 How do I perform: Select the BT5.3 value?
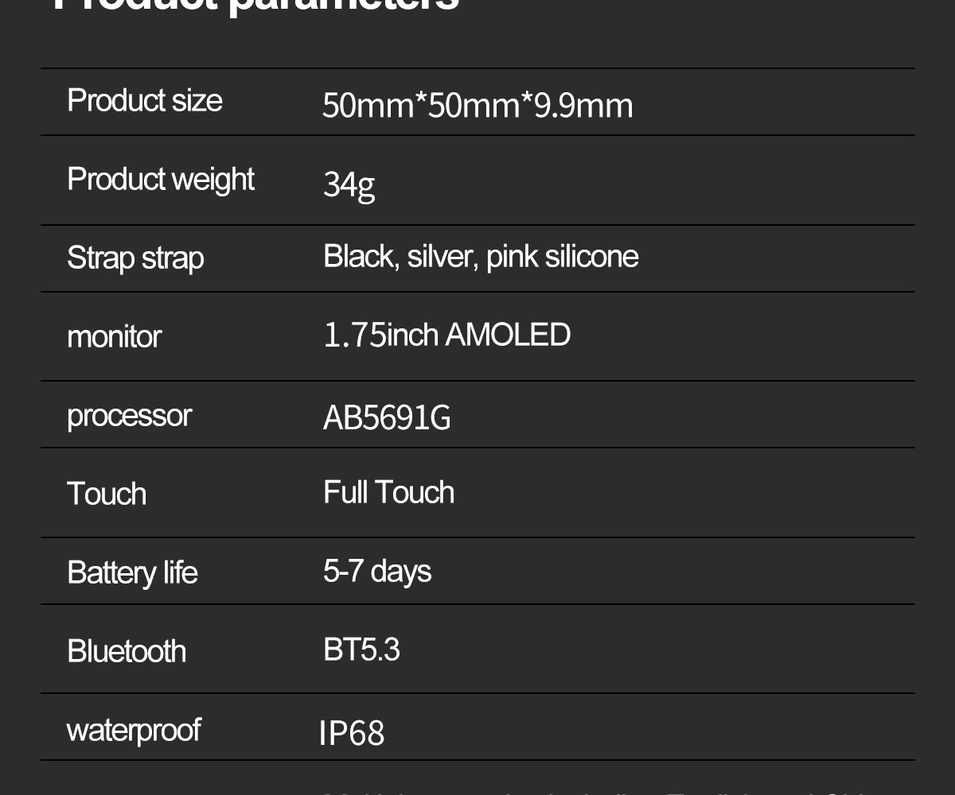point(361,650)
